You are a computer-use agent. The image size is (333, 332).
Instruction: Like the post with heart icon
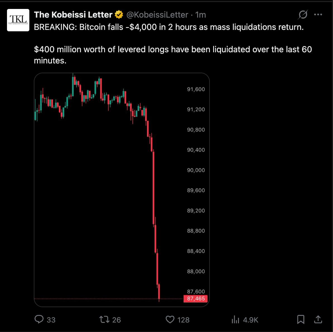point(170,319)
